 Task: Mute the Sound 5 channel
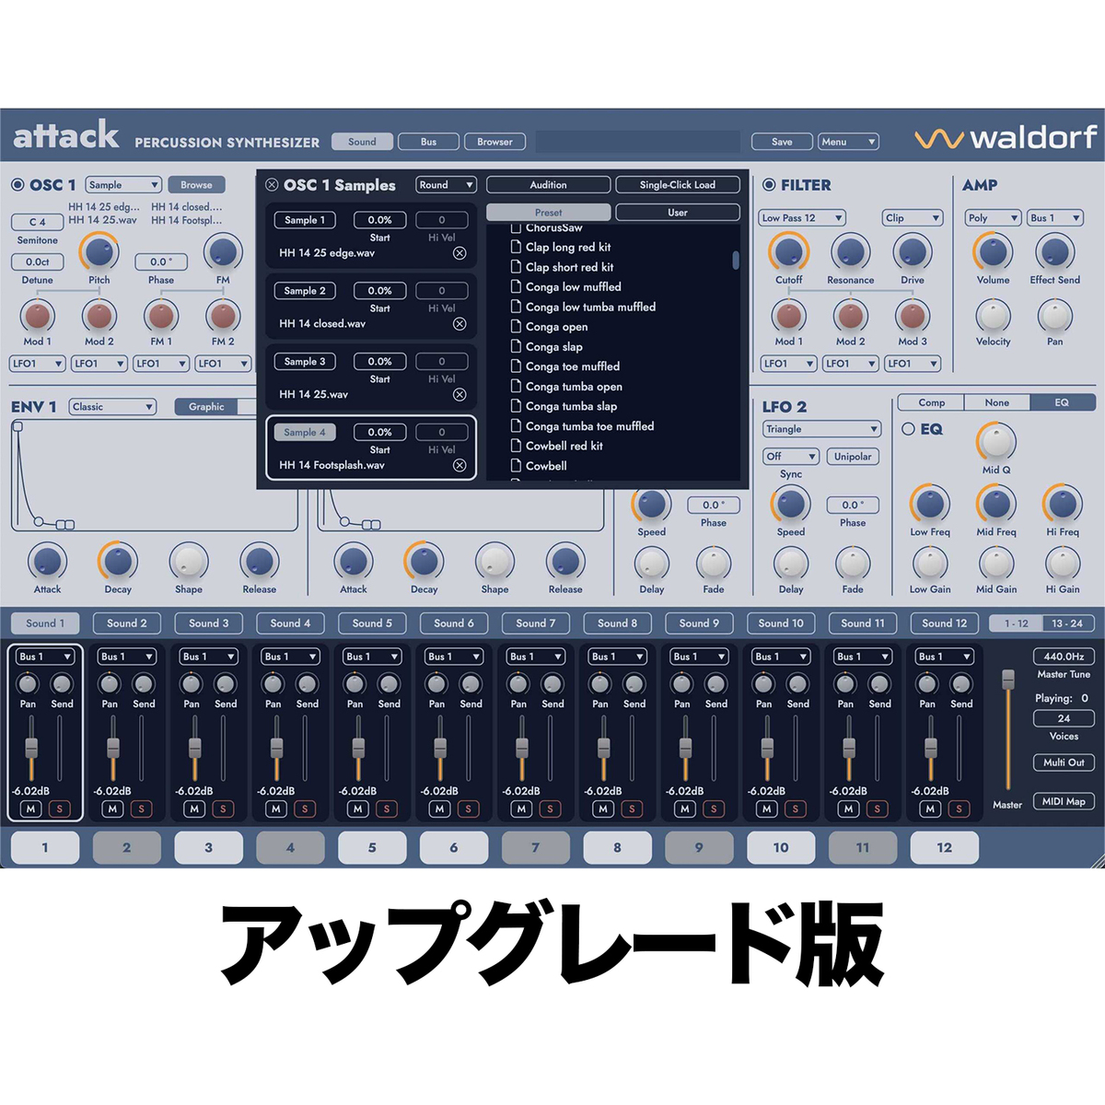357,808
